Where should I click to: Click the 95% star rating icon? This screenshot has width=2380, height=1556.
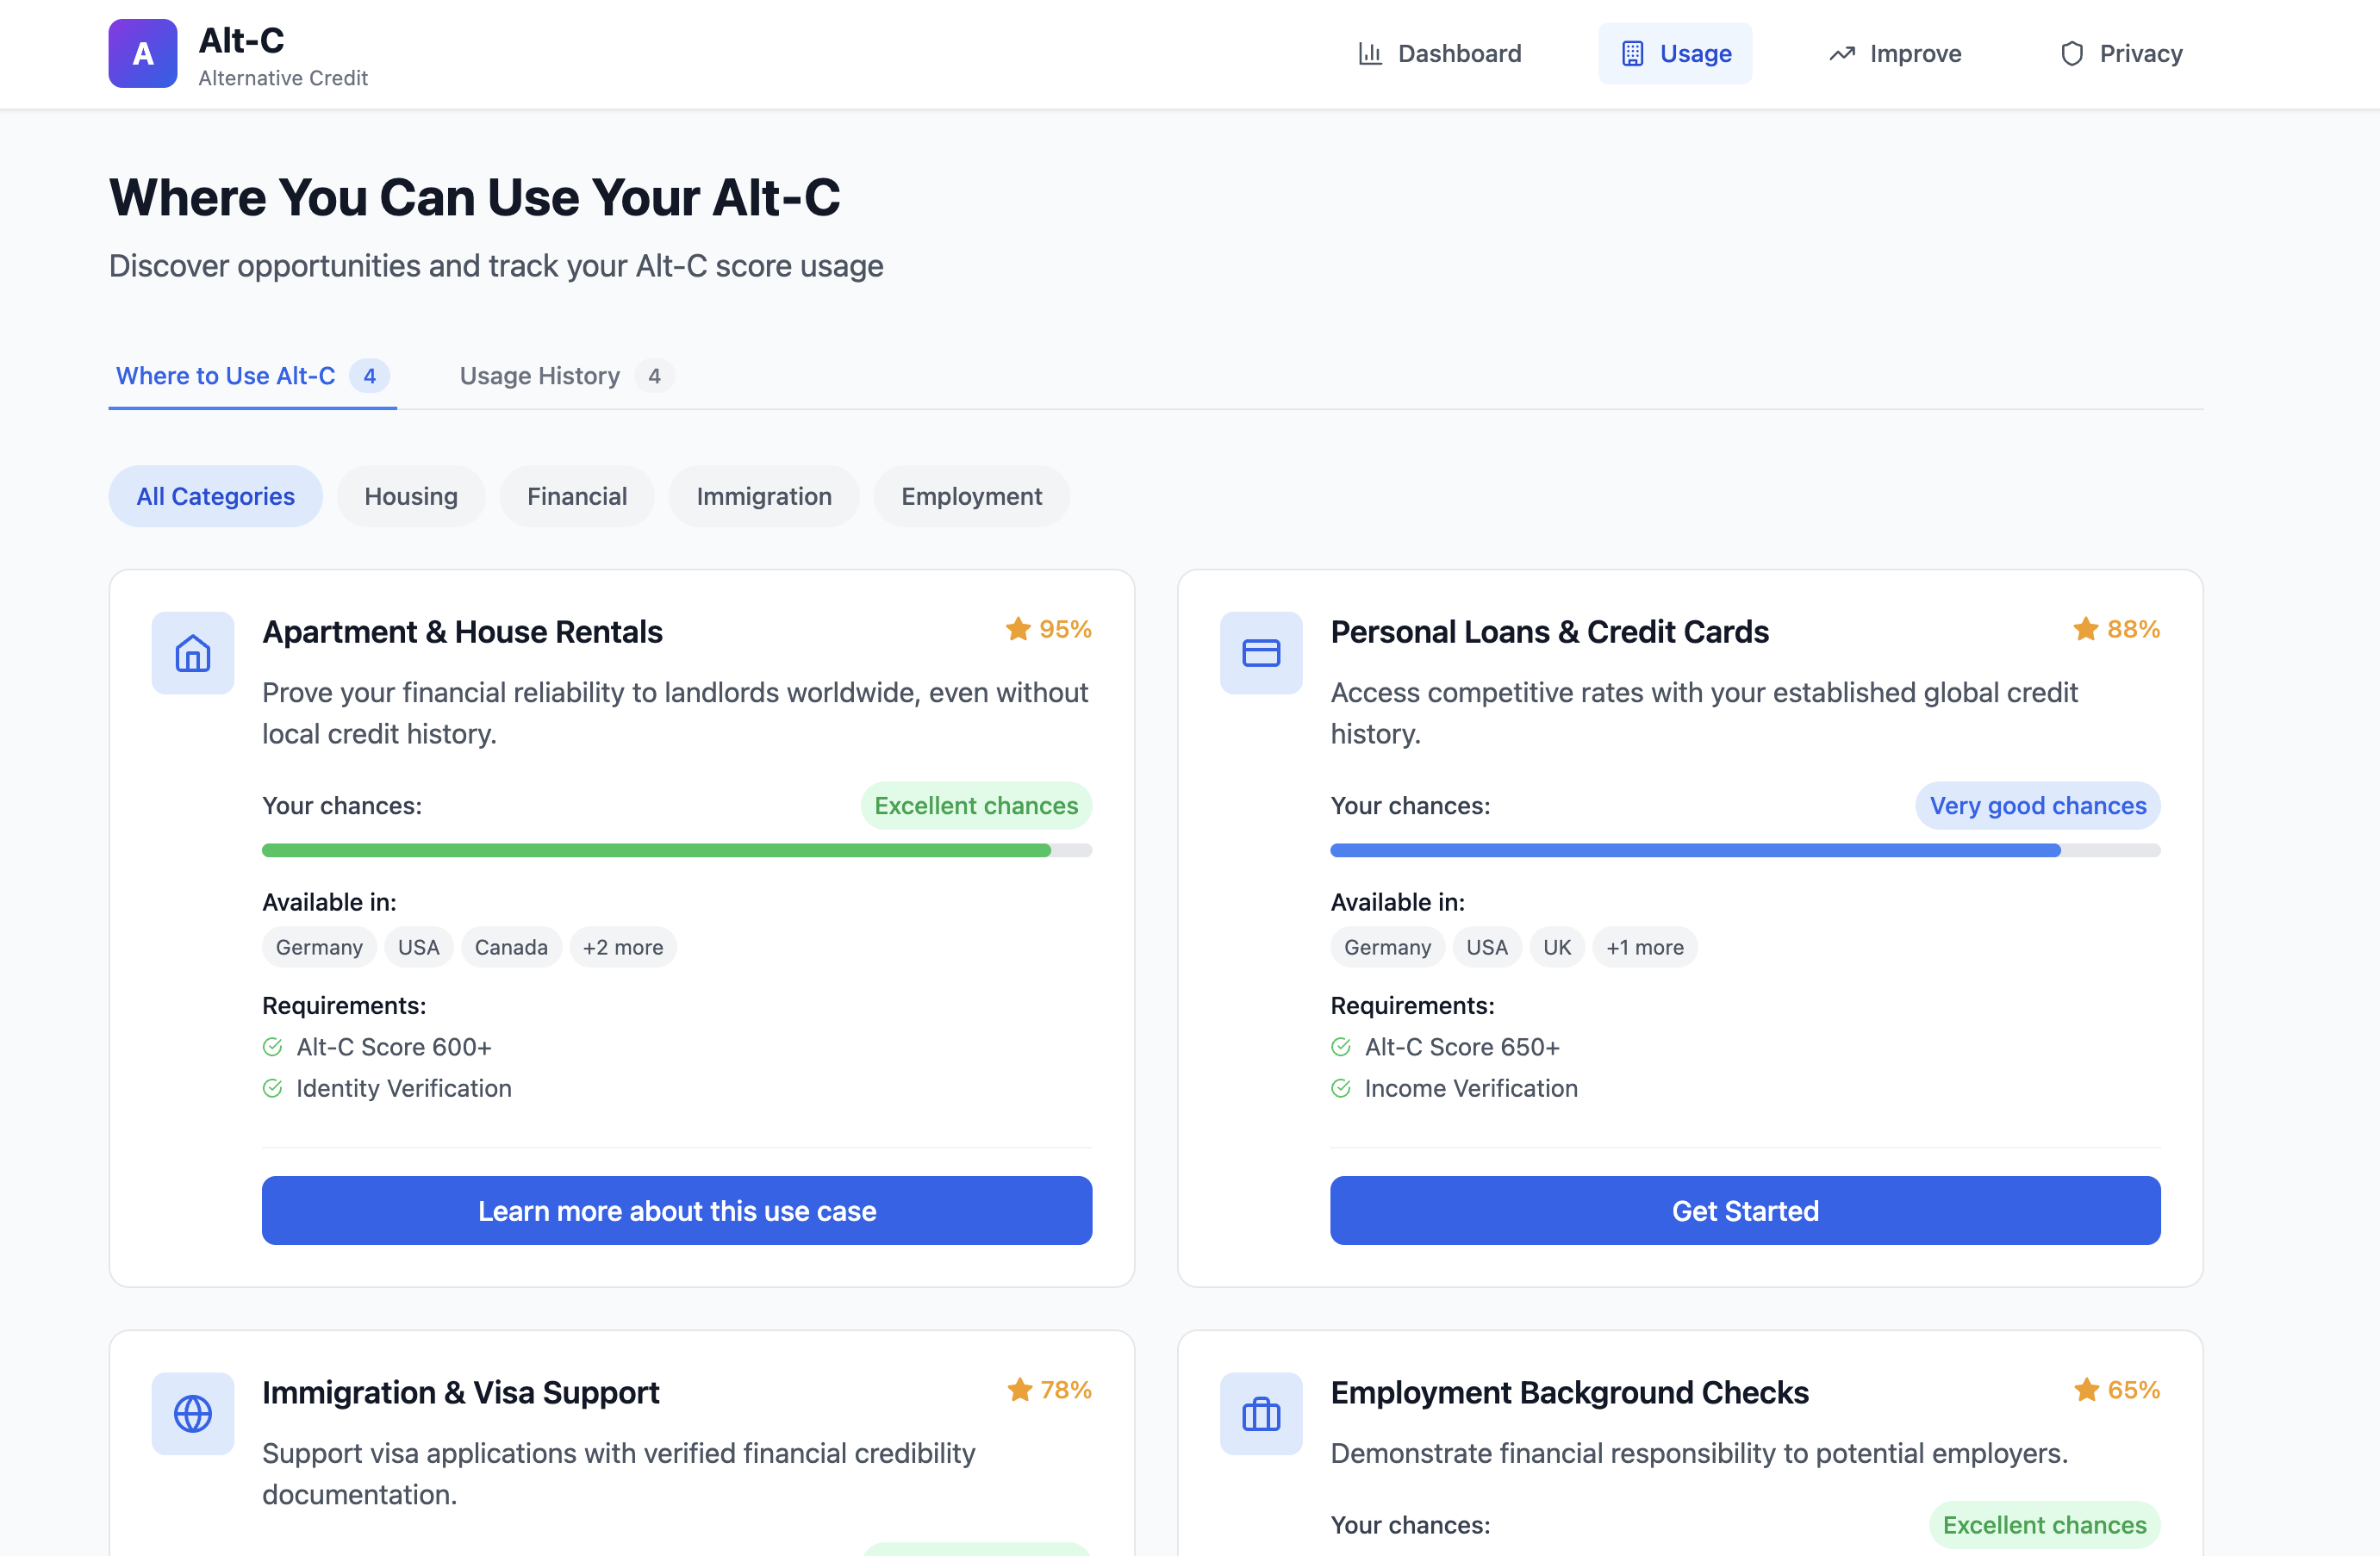coord(1018,629)
